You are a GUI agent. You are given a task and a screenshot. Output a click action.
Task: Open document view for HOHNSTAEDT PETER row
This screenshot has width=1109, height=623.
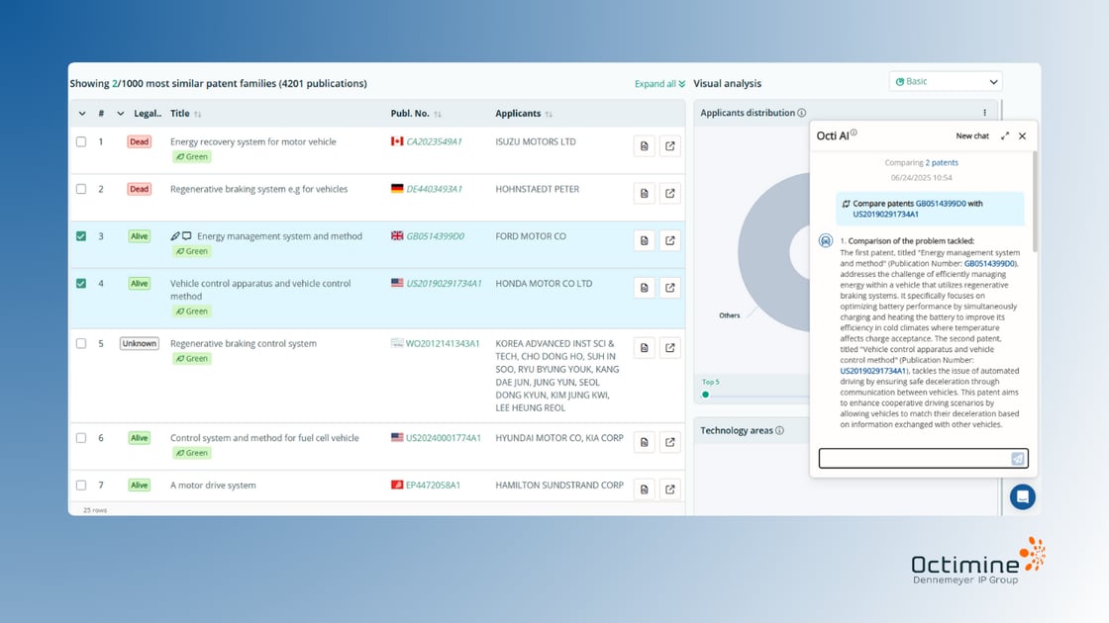(x=644, y=194)
